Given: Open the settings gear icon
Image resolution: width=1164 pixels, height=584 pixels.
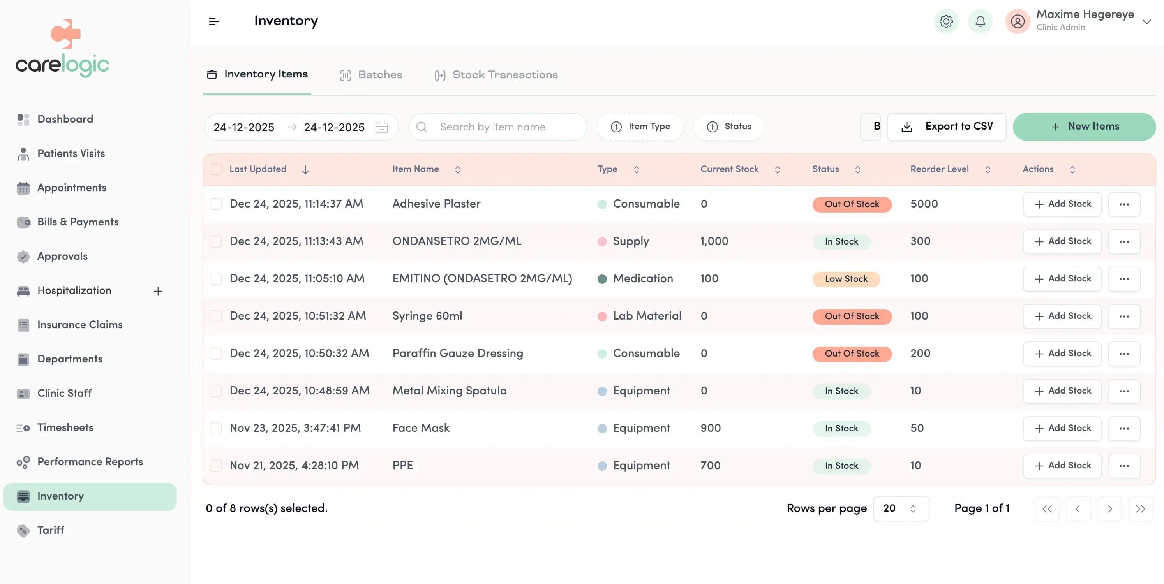Looking at the screenshot, I should [x=946, y=21].
